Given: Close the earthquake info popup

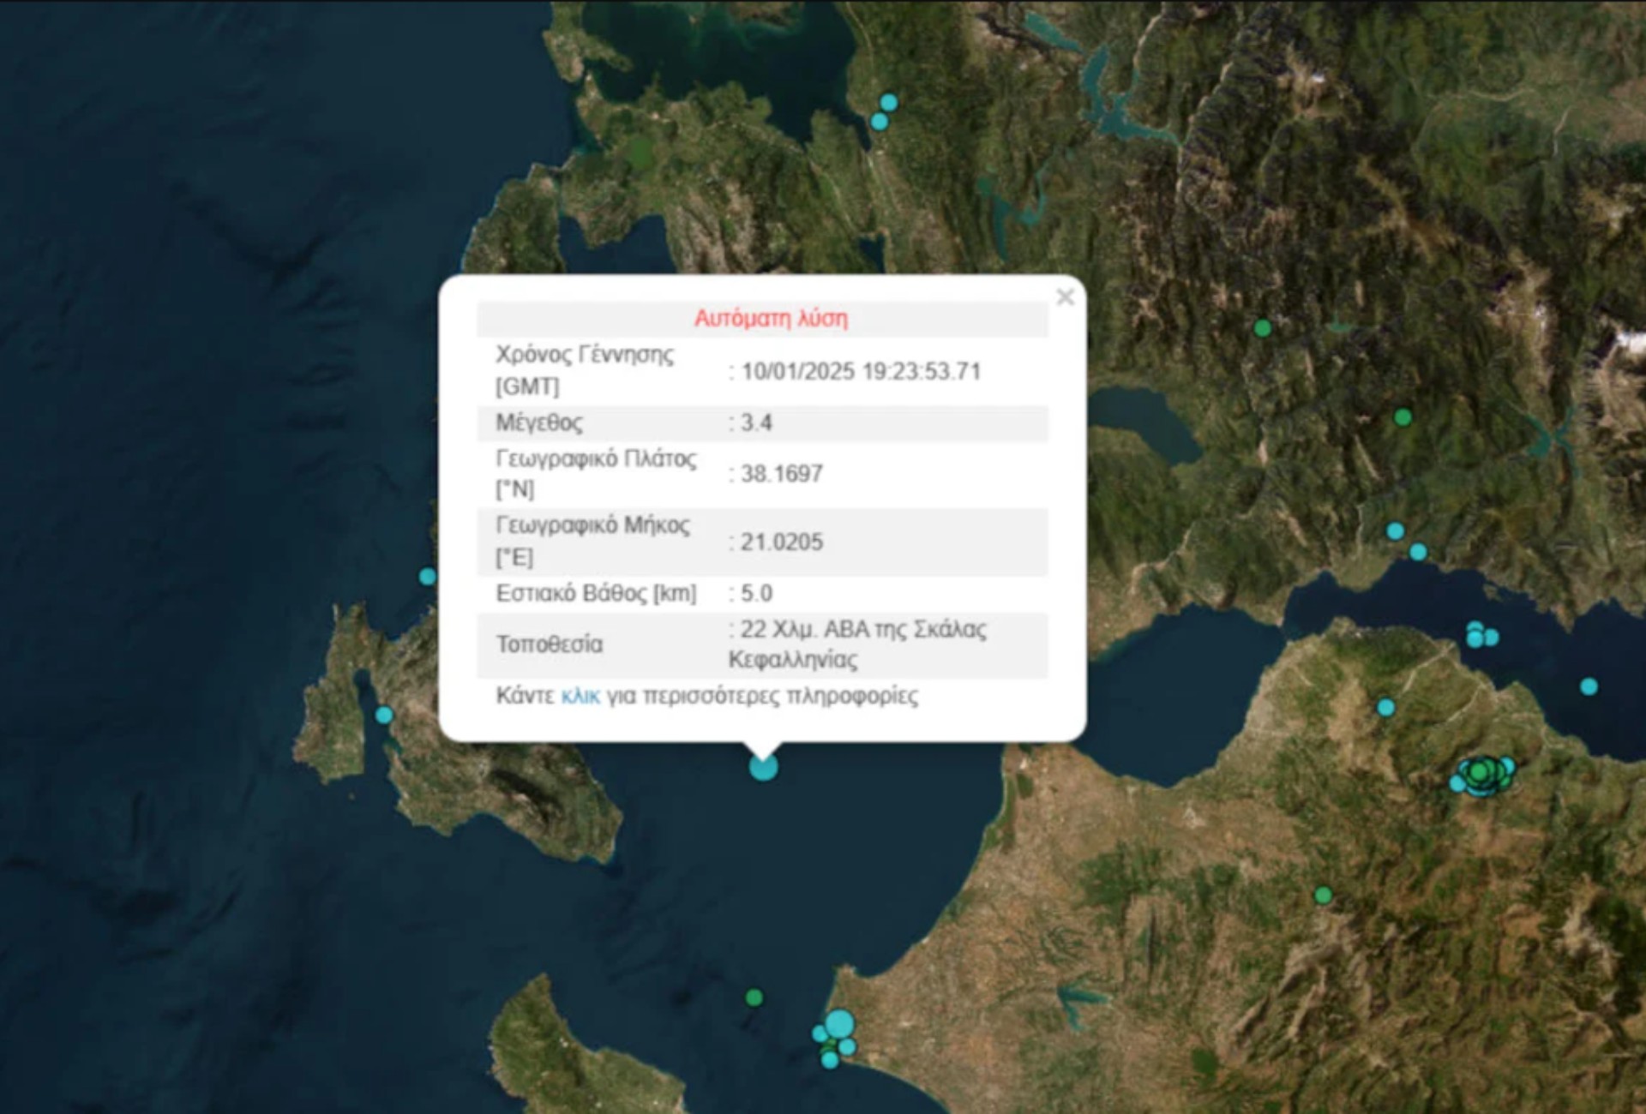Looking at the screenshot, I should coord(1065,296).
